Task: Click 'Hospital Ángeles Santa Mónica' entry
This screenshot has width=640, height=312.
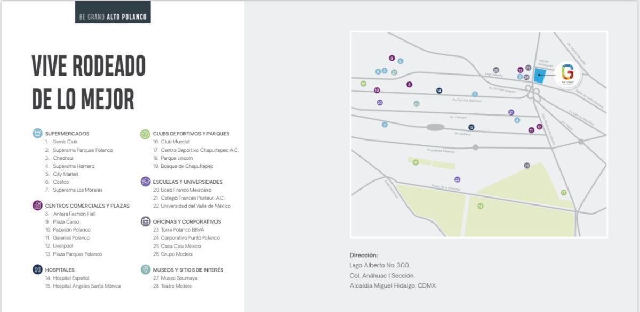Action: pos(83,286)
